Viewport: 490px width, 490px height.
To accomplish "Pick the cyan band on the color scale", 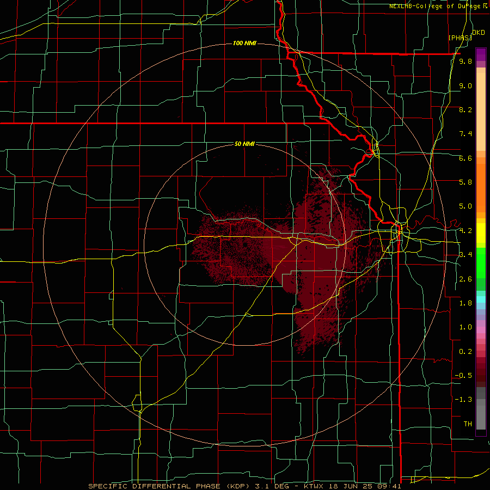I will (x=481, y=299).
